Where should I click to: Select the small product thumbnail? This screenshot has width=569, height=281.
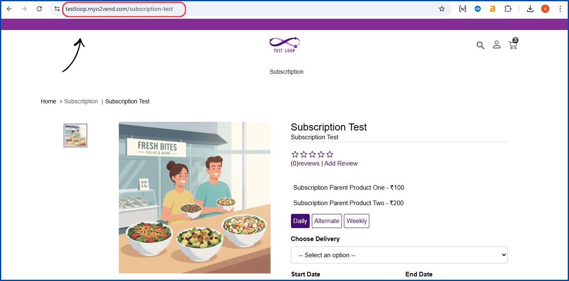[x=75, y=135]
